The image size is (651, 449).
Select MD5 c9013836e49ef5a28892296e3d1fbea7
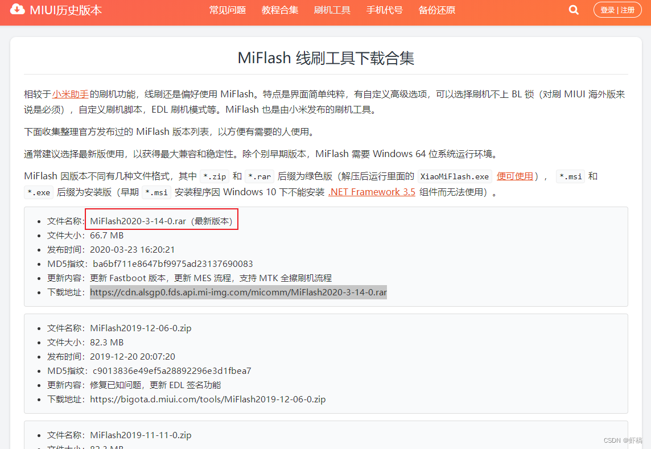(172, 370)
